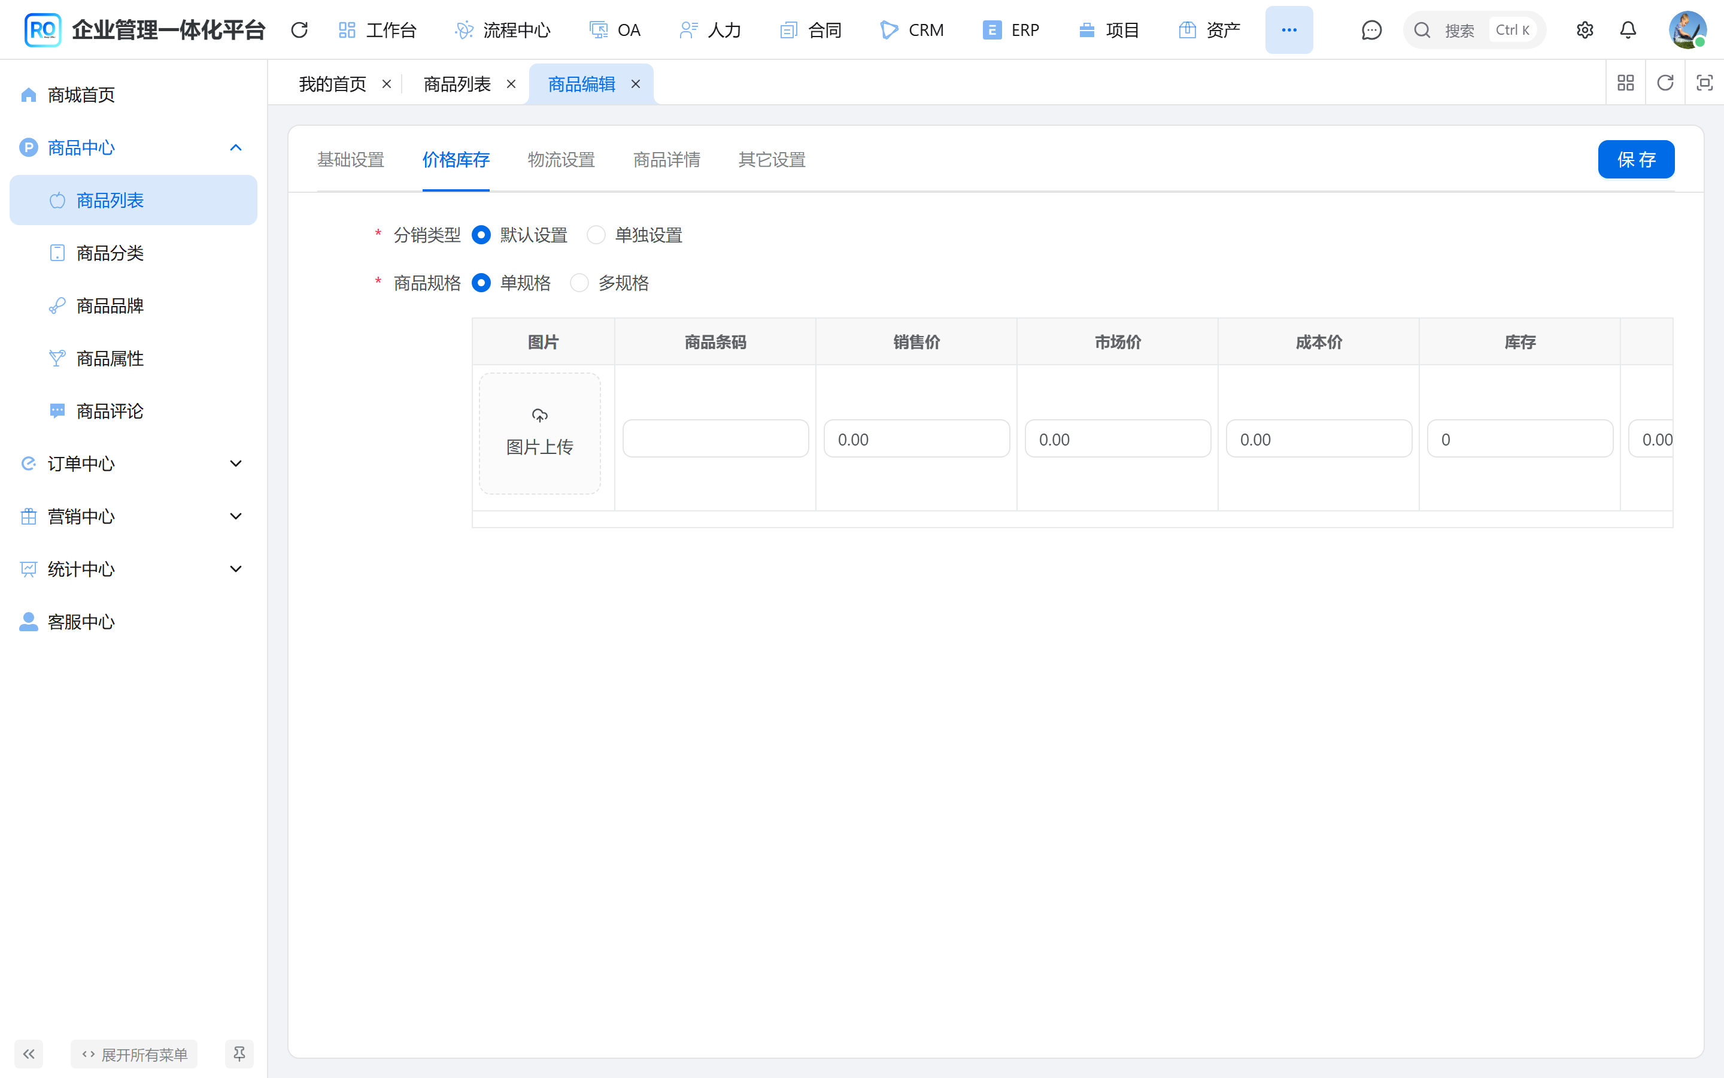This screenshot has height=1078, width=1724.
Task: Open the notifications bell
Action: click(x=1628, y=30)
